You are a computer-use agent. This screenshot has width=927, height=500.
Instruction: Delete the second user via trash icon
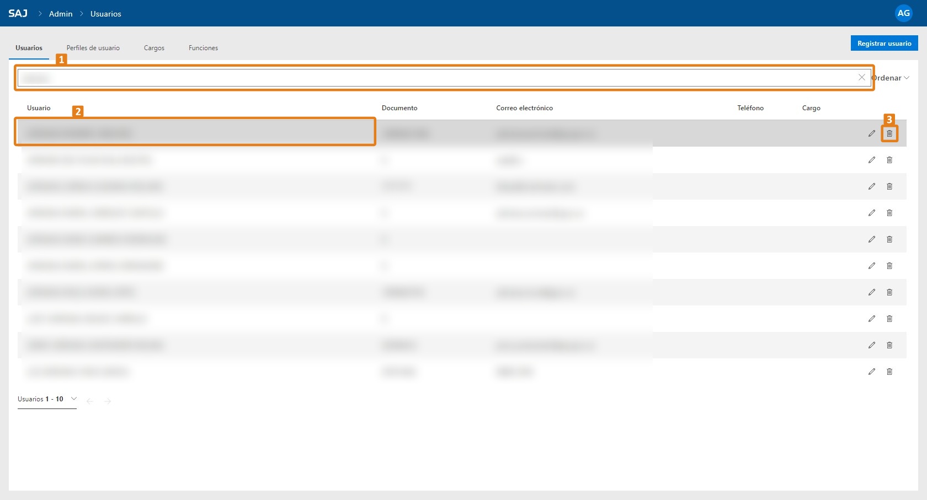[x=889, y=160]
